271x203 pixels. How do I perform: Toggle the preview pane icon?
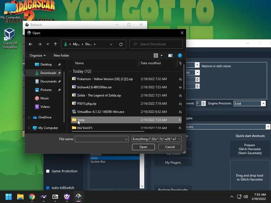pos(170,56)
